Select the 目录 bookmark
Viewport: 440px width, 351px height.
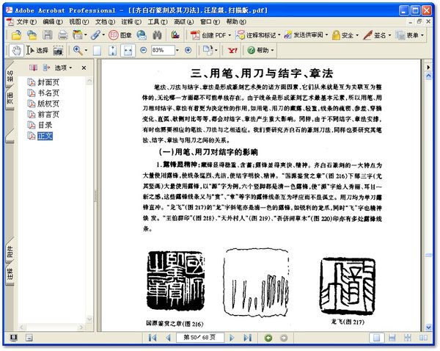tap(45, 125)
